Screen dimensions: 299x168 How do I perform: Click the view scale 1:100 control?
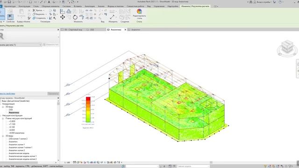click(x=67, y=162)
